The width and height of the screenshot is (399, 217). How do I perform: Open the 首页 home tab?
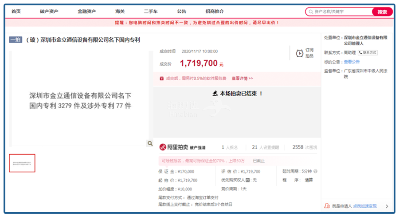coord(16,12)
